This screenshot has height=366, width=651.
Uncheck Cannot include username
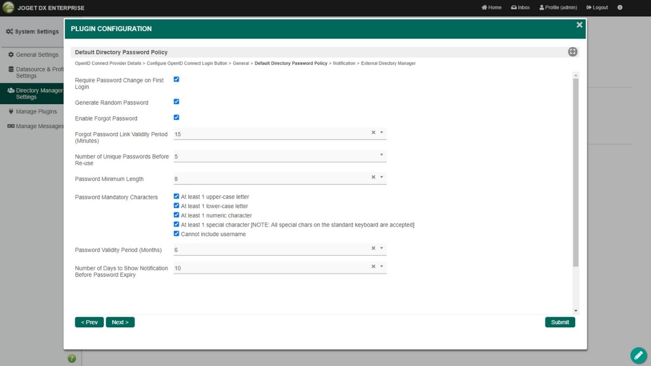click(176, 234)
